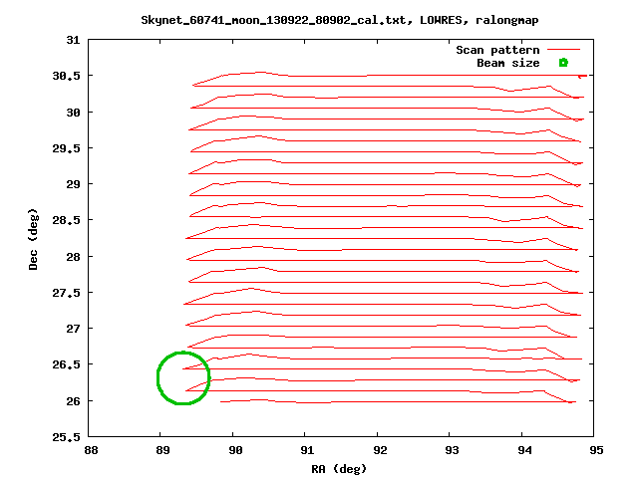638x478 pixels.
Task: Click the x-axis tick label 90
Action: (x=235, y=450)
